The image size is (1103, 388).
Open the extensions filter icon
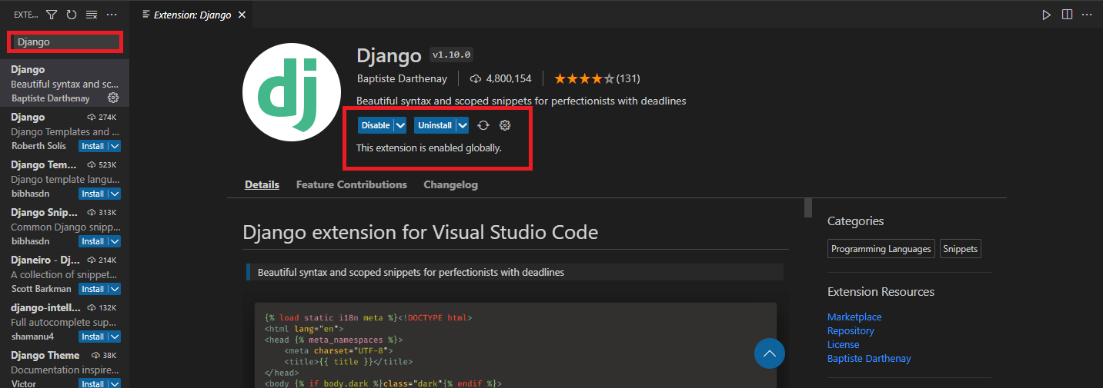(x=52, y=15)
